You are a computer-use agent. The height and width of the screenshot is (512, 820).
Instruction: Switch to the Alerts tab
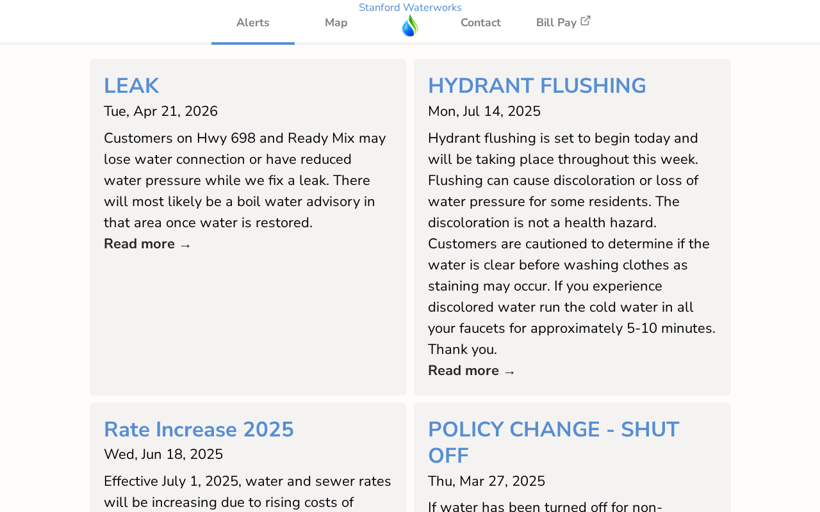[253, 23]
